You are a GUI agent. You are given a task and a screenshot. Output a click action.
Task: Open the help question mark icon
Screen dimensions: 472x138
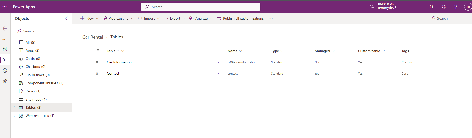coord(456,7)
